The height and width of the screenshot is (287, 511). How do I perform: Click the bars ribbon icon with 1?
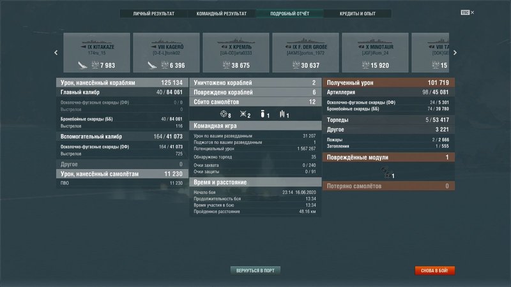pos(282,114)
